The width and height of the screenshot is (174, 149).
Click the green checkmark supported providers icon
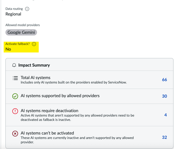[x=15, y=96]
